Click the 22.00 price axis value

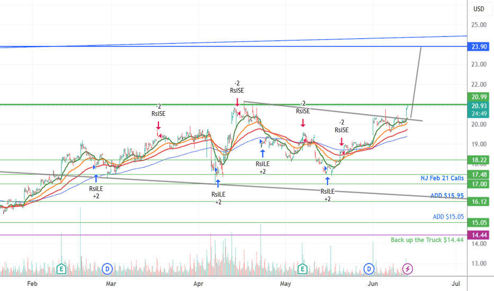[x=479, y=84]
